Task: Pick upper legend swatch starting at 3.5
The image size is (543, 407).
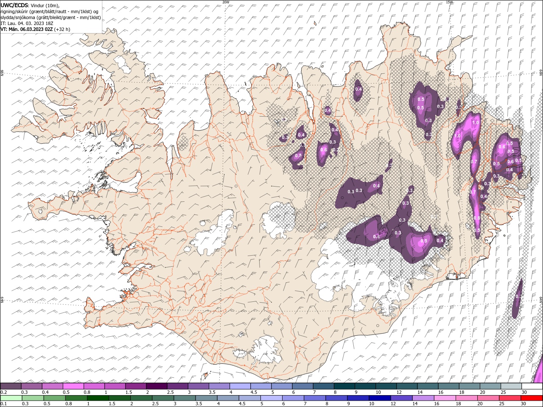Action: pos(219,386)
